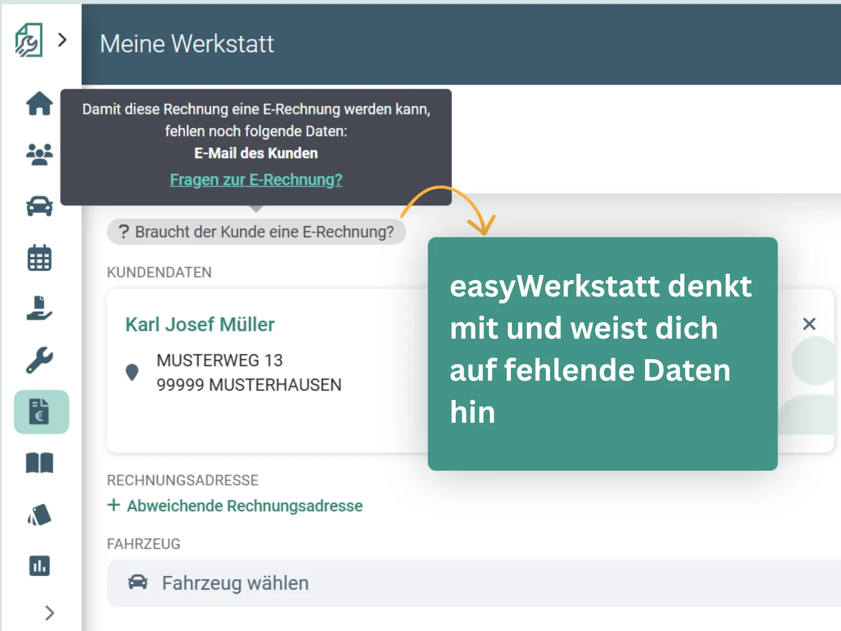This screenshot has width=841, height=631.
Task: Open the statistics bar chart icon
Action: [39, 566]
